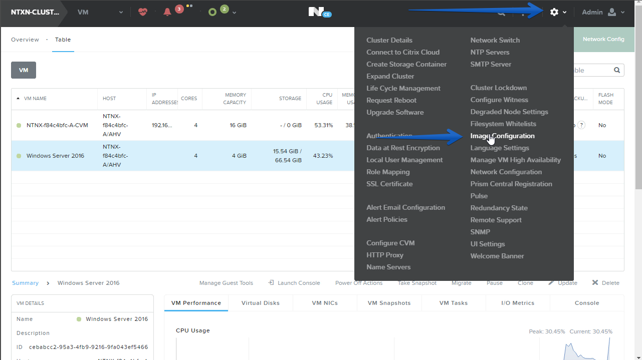This screenshot has height=360, width=642.
Task: Switch to the Table tab
Action: [x=63, y=40]
